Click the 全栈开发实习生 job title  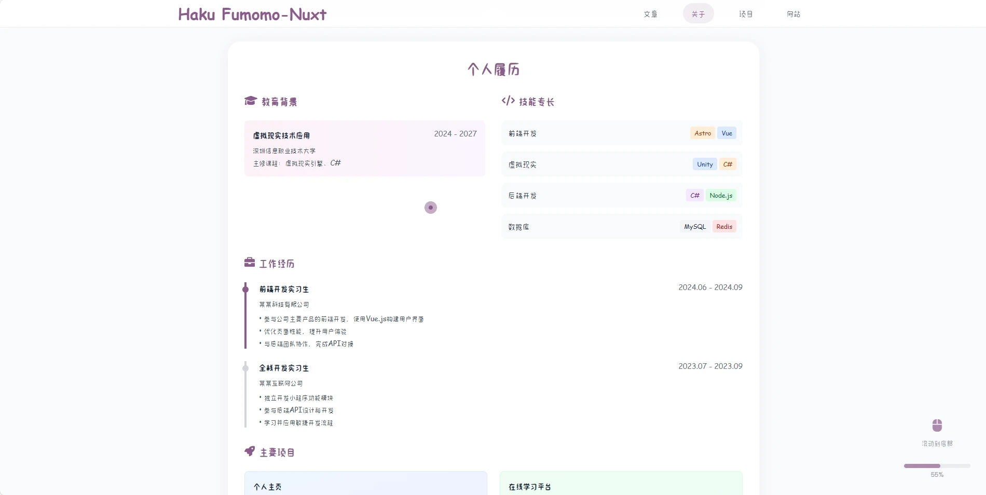pyautogui.click(x=284, y=368)
